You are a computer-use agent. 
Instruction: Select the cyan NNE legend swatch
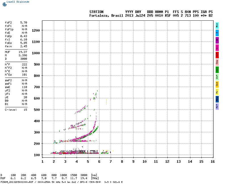point(217,25)
